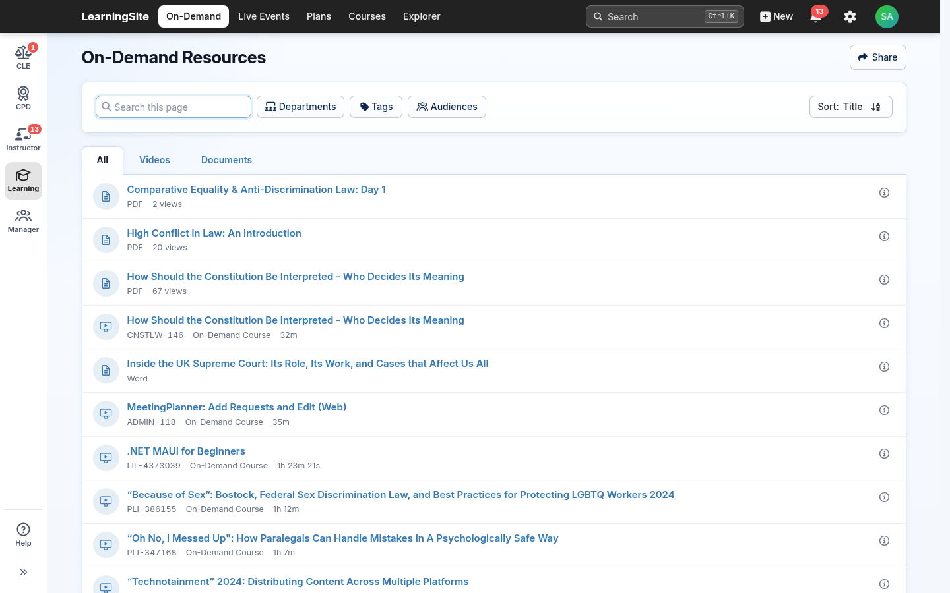The image size is (950, 593).
Task: Focus the Search this page field
Action: point(174,107)
